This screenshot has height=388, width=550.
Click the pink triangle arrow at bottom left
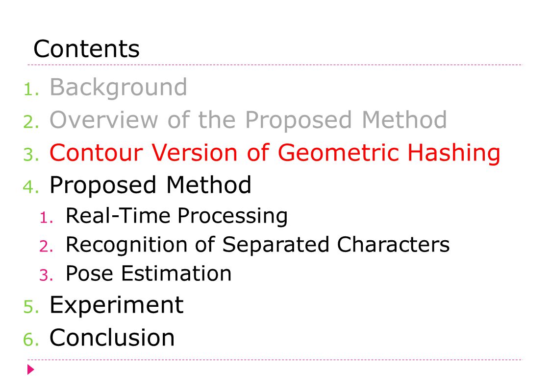31,369
